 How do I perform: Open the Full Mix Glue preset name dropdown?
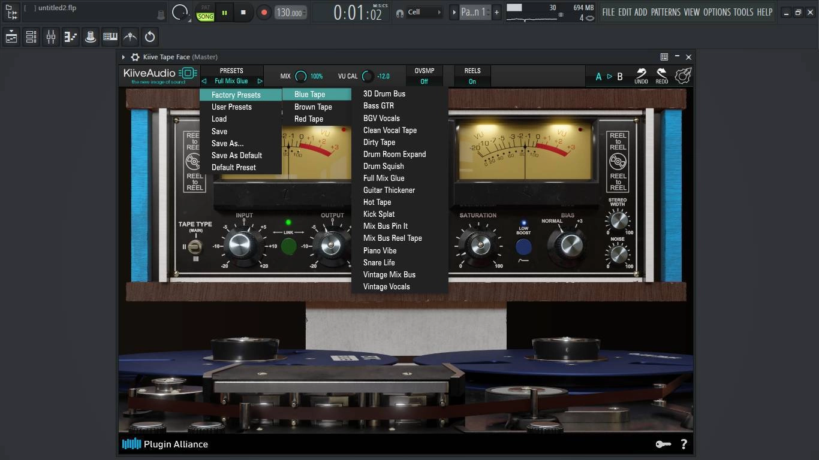click(x=231, y=81)
